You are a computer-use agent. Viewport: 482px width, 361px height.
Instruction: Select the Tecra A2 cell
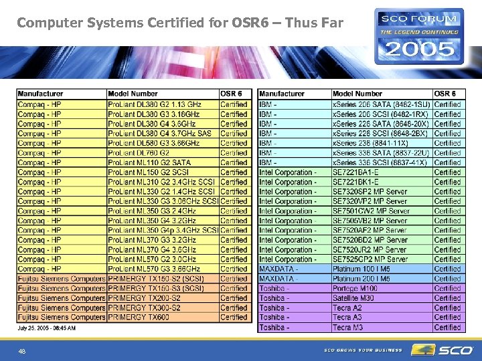pyautogui.click(x=382, y=308)
